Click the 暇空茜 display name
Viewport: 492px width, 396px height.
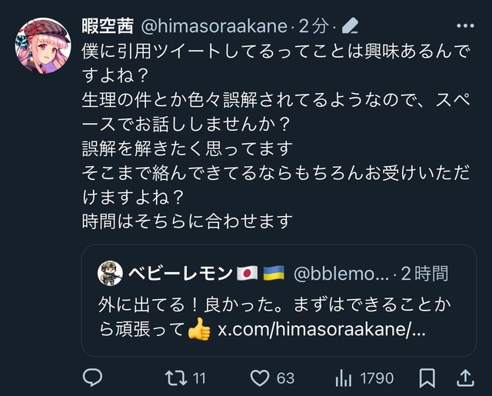[x=108, y=25]
